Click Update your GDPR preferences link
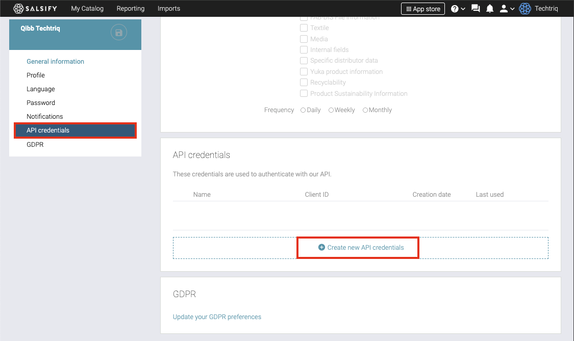This screenshot has height=341, width=574. click(x=217, y=317)
